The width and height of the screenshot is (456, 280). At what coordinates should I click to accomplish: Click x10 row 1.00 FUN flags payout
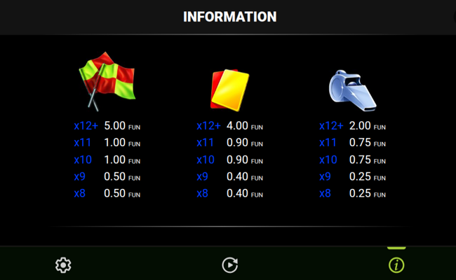pos(122,160)
